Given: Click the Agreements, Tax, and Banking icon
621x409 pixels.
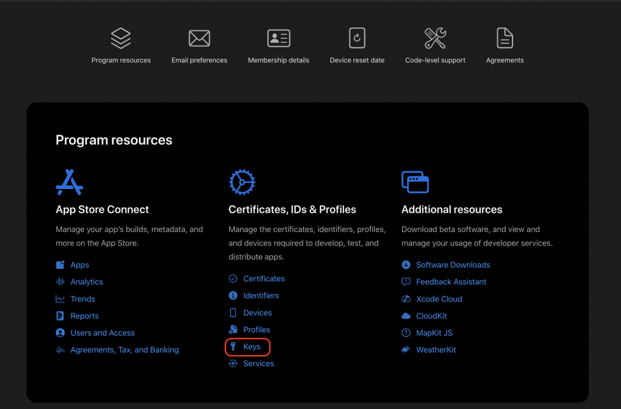Looking at the screenshot, I should (x=60, y=350).
